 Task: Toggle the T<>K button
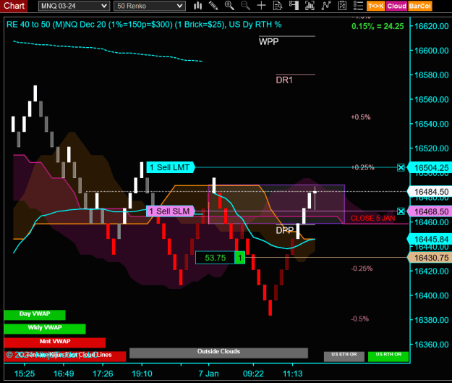[x=376, y=6]
